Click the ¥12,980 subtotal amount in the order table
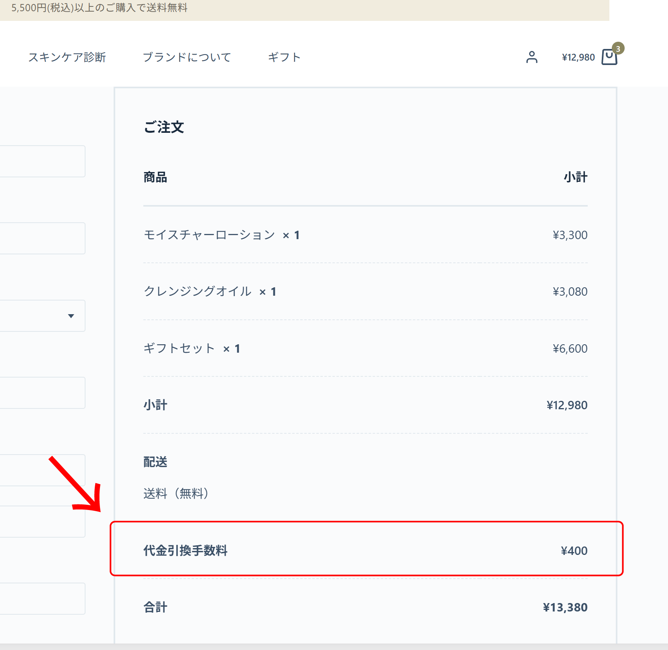 [x=567, y=405]
